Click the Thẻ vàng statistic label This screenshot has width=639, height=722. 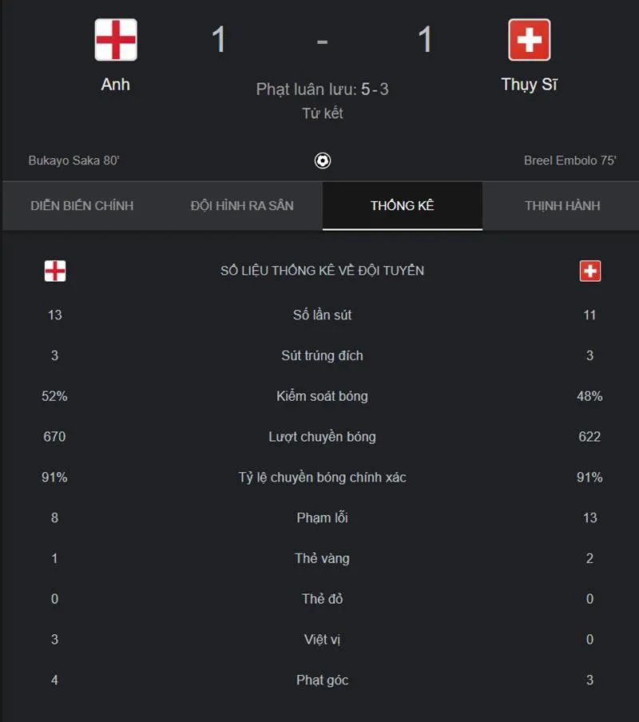(x=322, y=558)
